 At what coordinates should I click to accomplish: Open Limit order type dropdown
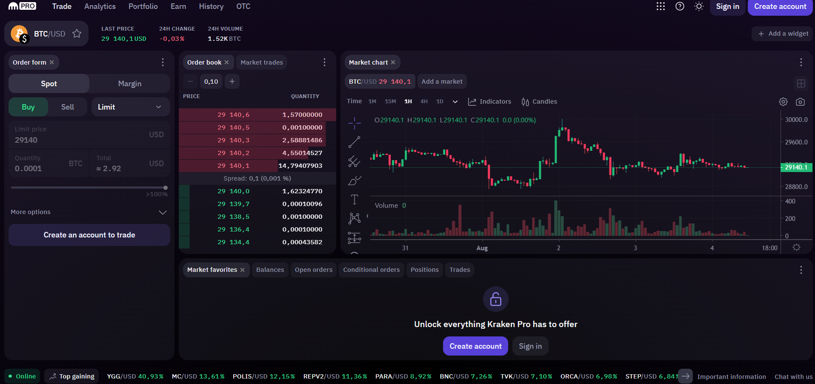(131, 107)
